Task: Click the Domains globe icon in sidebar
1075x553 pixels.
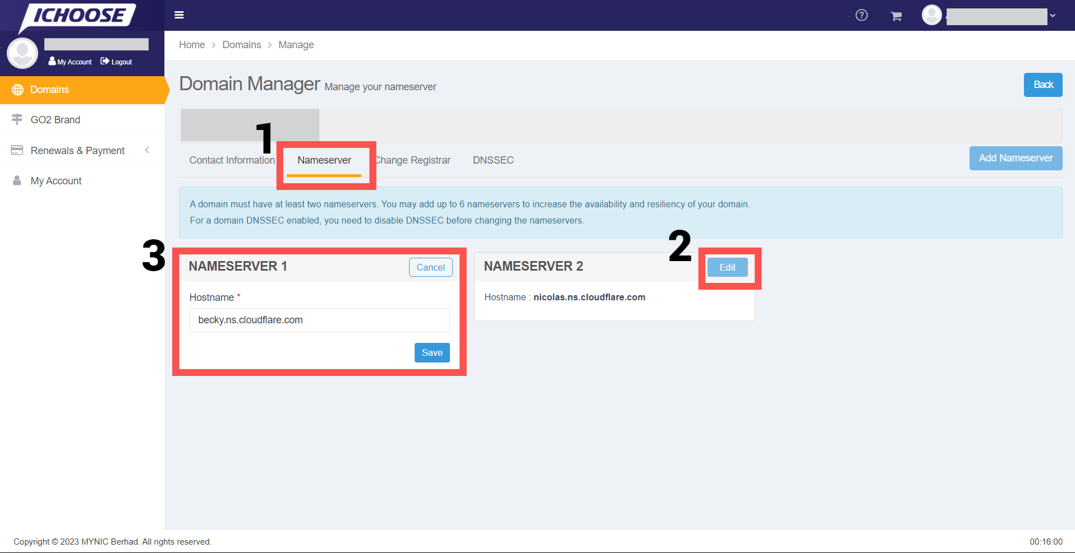Action: point(18,90)
